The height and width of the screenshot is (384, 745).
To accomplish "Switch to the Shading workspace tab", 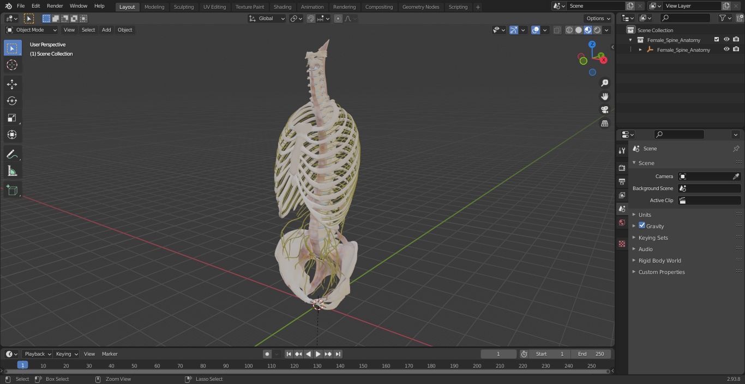I will [x=283, y=7].
